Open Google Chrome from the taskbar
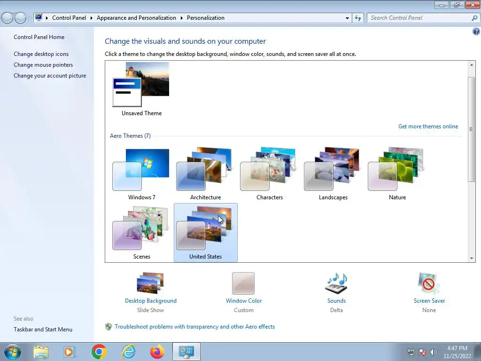Image resolution: width=481 pixels, height=361 pixels. (99, 352)
